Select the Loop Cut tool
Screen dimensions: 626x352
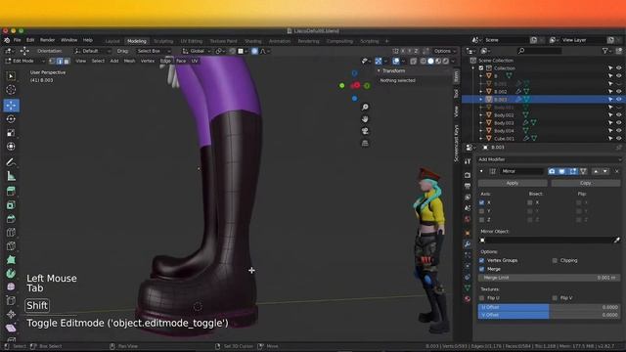click(x=11, y=233)
